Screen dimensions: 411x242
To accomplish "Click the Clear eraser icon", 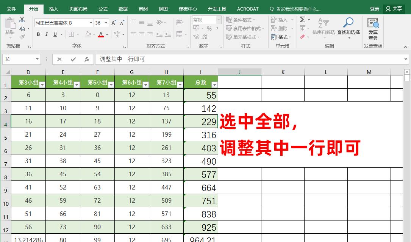I will point(303,37).
